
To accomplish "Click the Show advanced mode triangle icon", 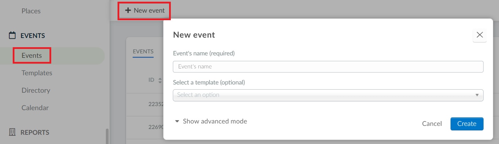I will 177,121.
